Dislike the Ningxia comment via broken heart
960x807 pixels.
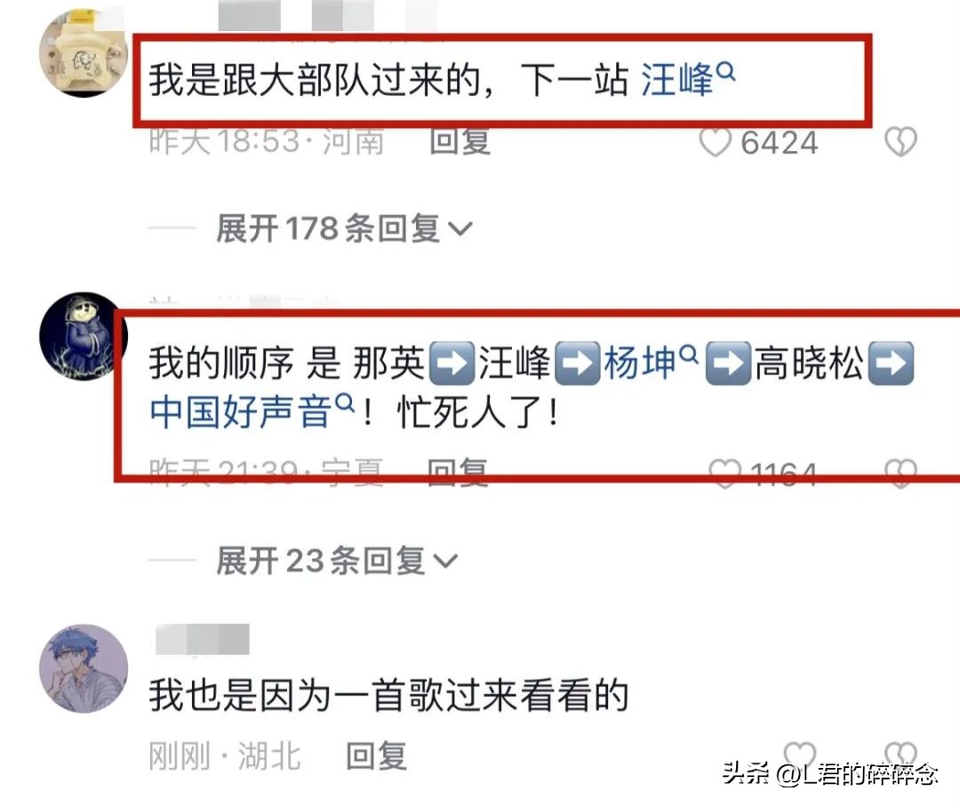[x=900, y=474]
